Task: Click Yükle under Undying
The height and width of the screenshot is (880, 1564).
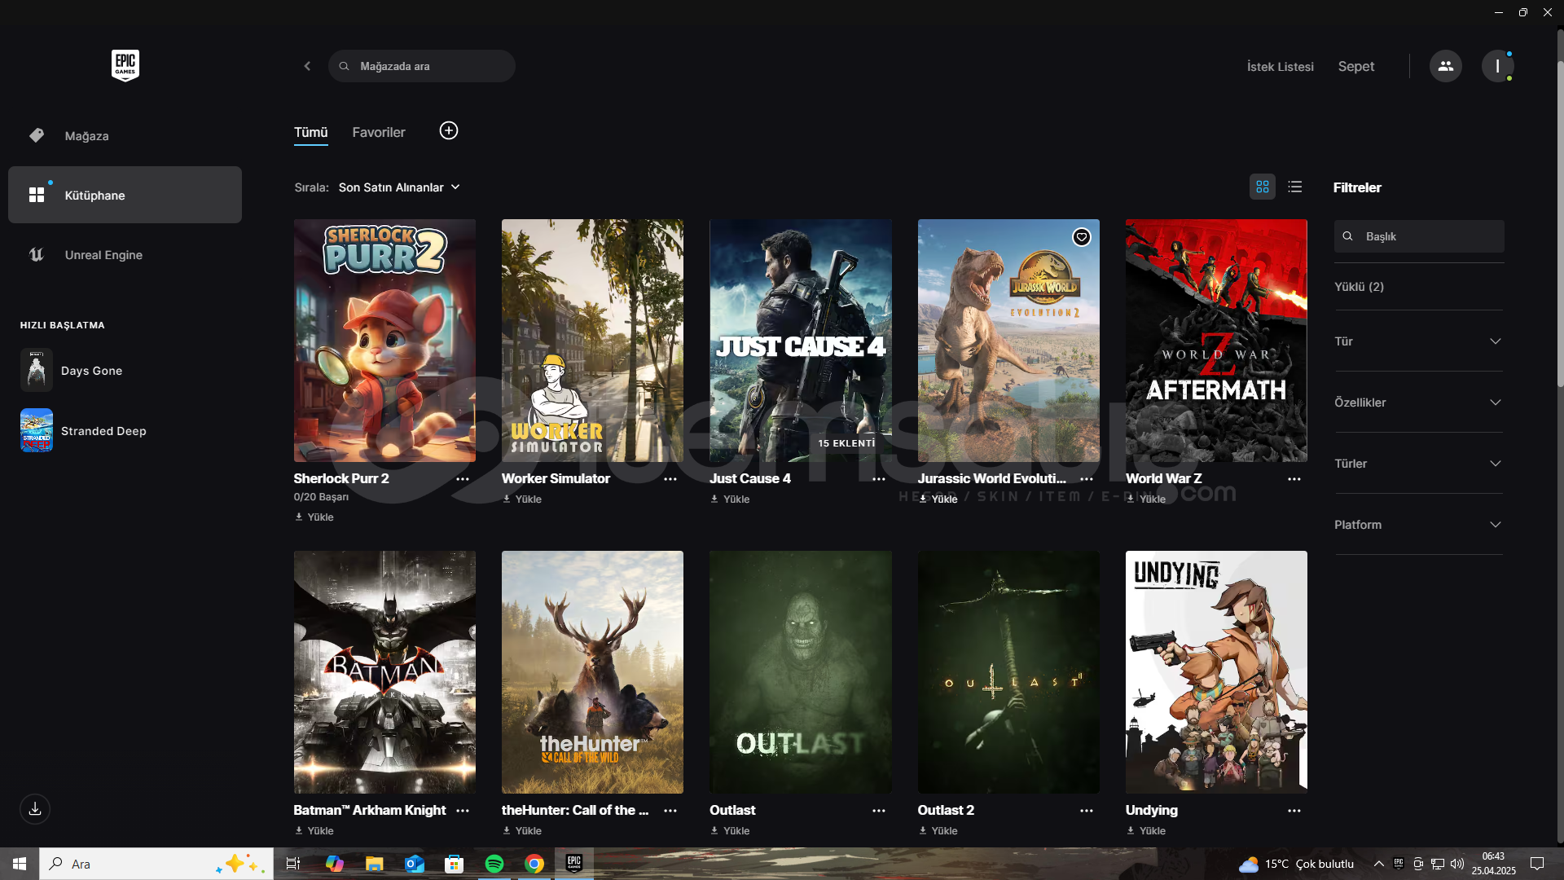Action: (x=1146, y=831)
